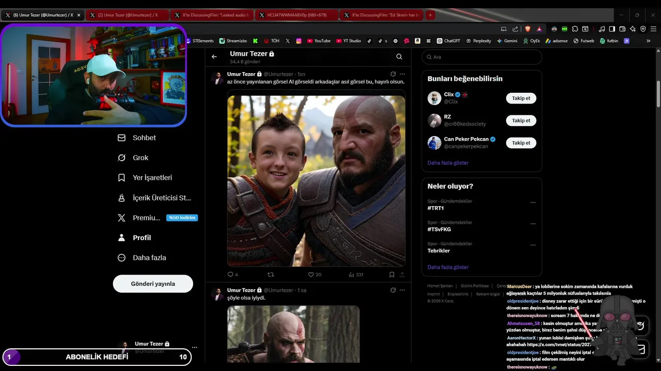Viewport: 661px width, 371px height.
Task: Open the #TSvFKG trend
Action: [x=439, y=229]
